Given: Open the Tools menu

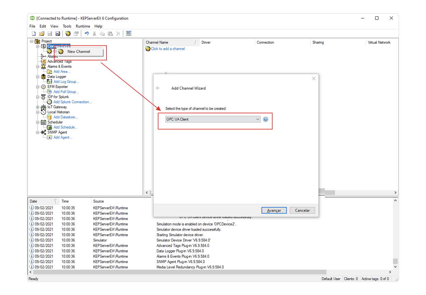Looking at the screenshot, I should [67, 26].
